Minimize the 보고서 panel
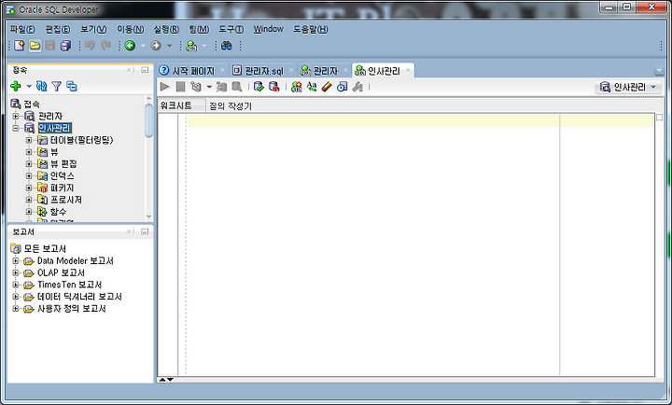The height and width of the screenshot is (405, 672). click(x=145, y=231)
